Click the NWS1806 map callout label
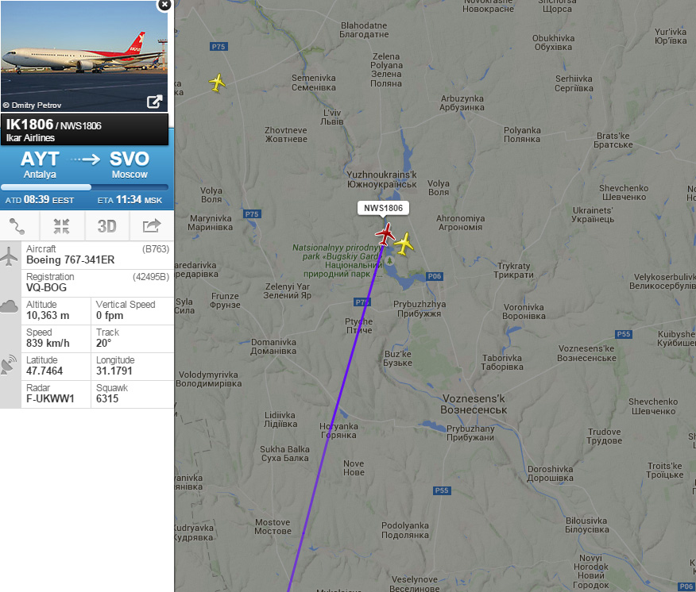The width and height of the screenshot is (696, 592). click(x=383, y=208)
